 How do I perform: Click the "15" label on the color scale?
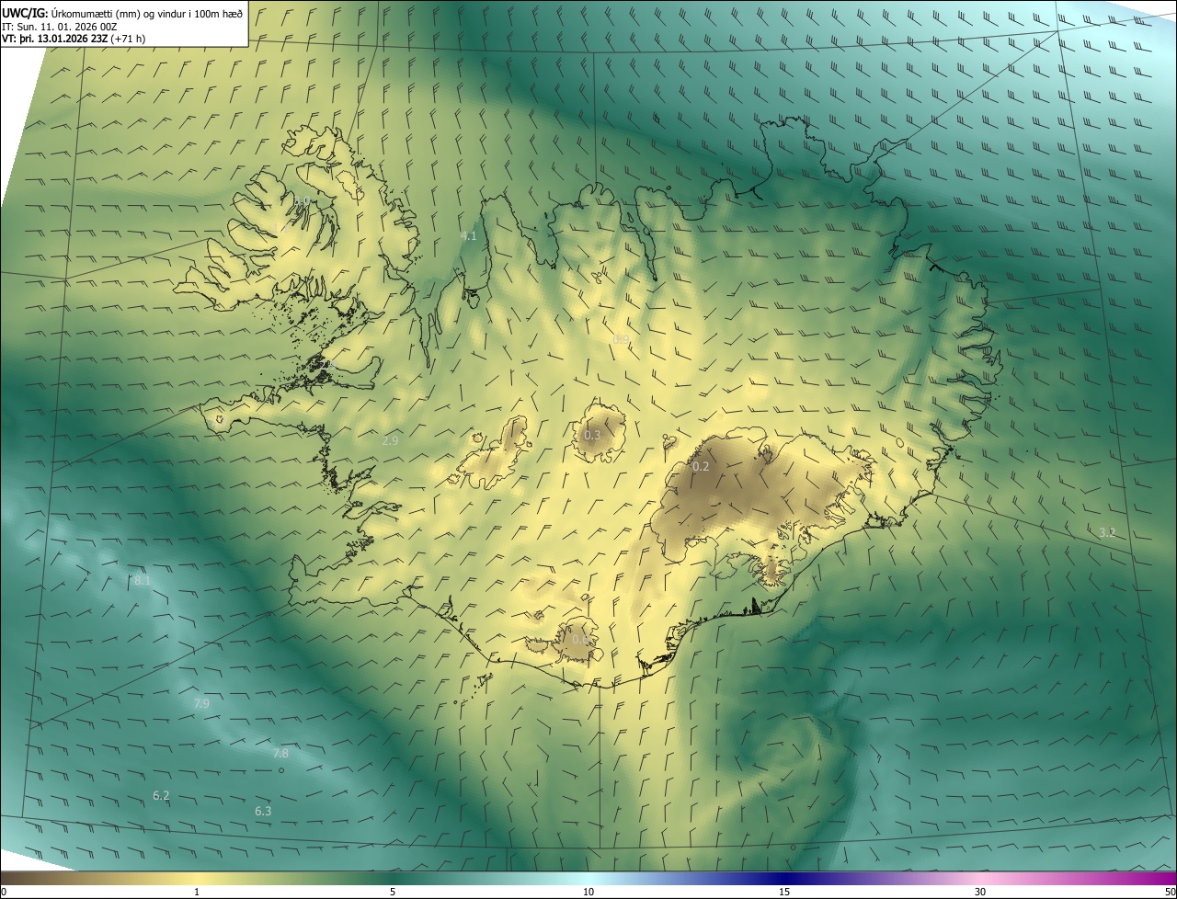[784, 892]
